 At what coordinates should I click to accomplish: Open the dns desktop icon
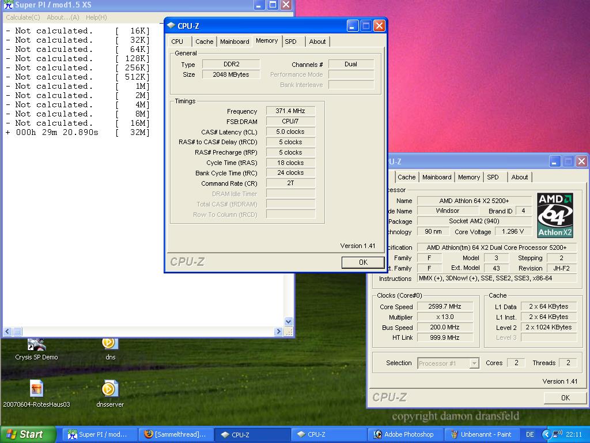109,348
